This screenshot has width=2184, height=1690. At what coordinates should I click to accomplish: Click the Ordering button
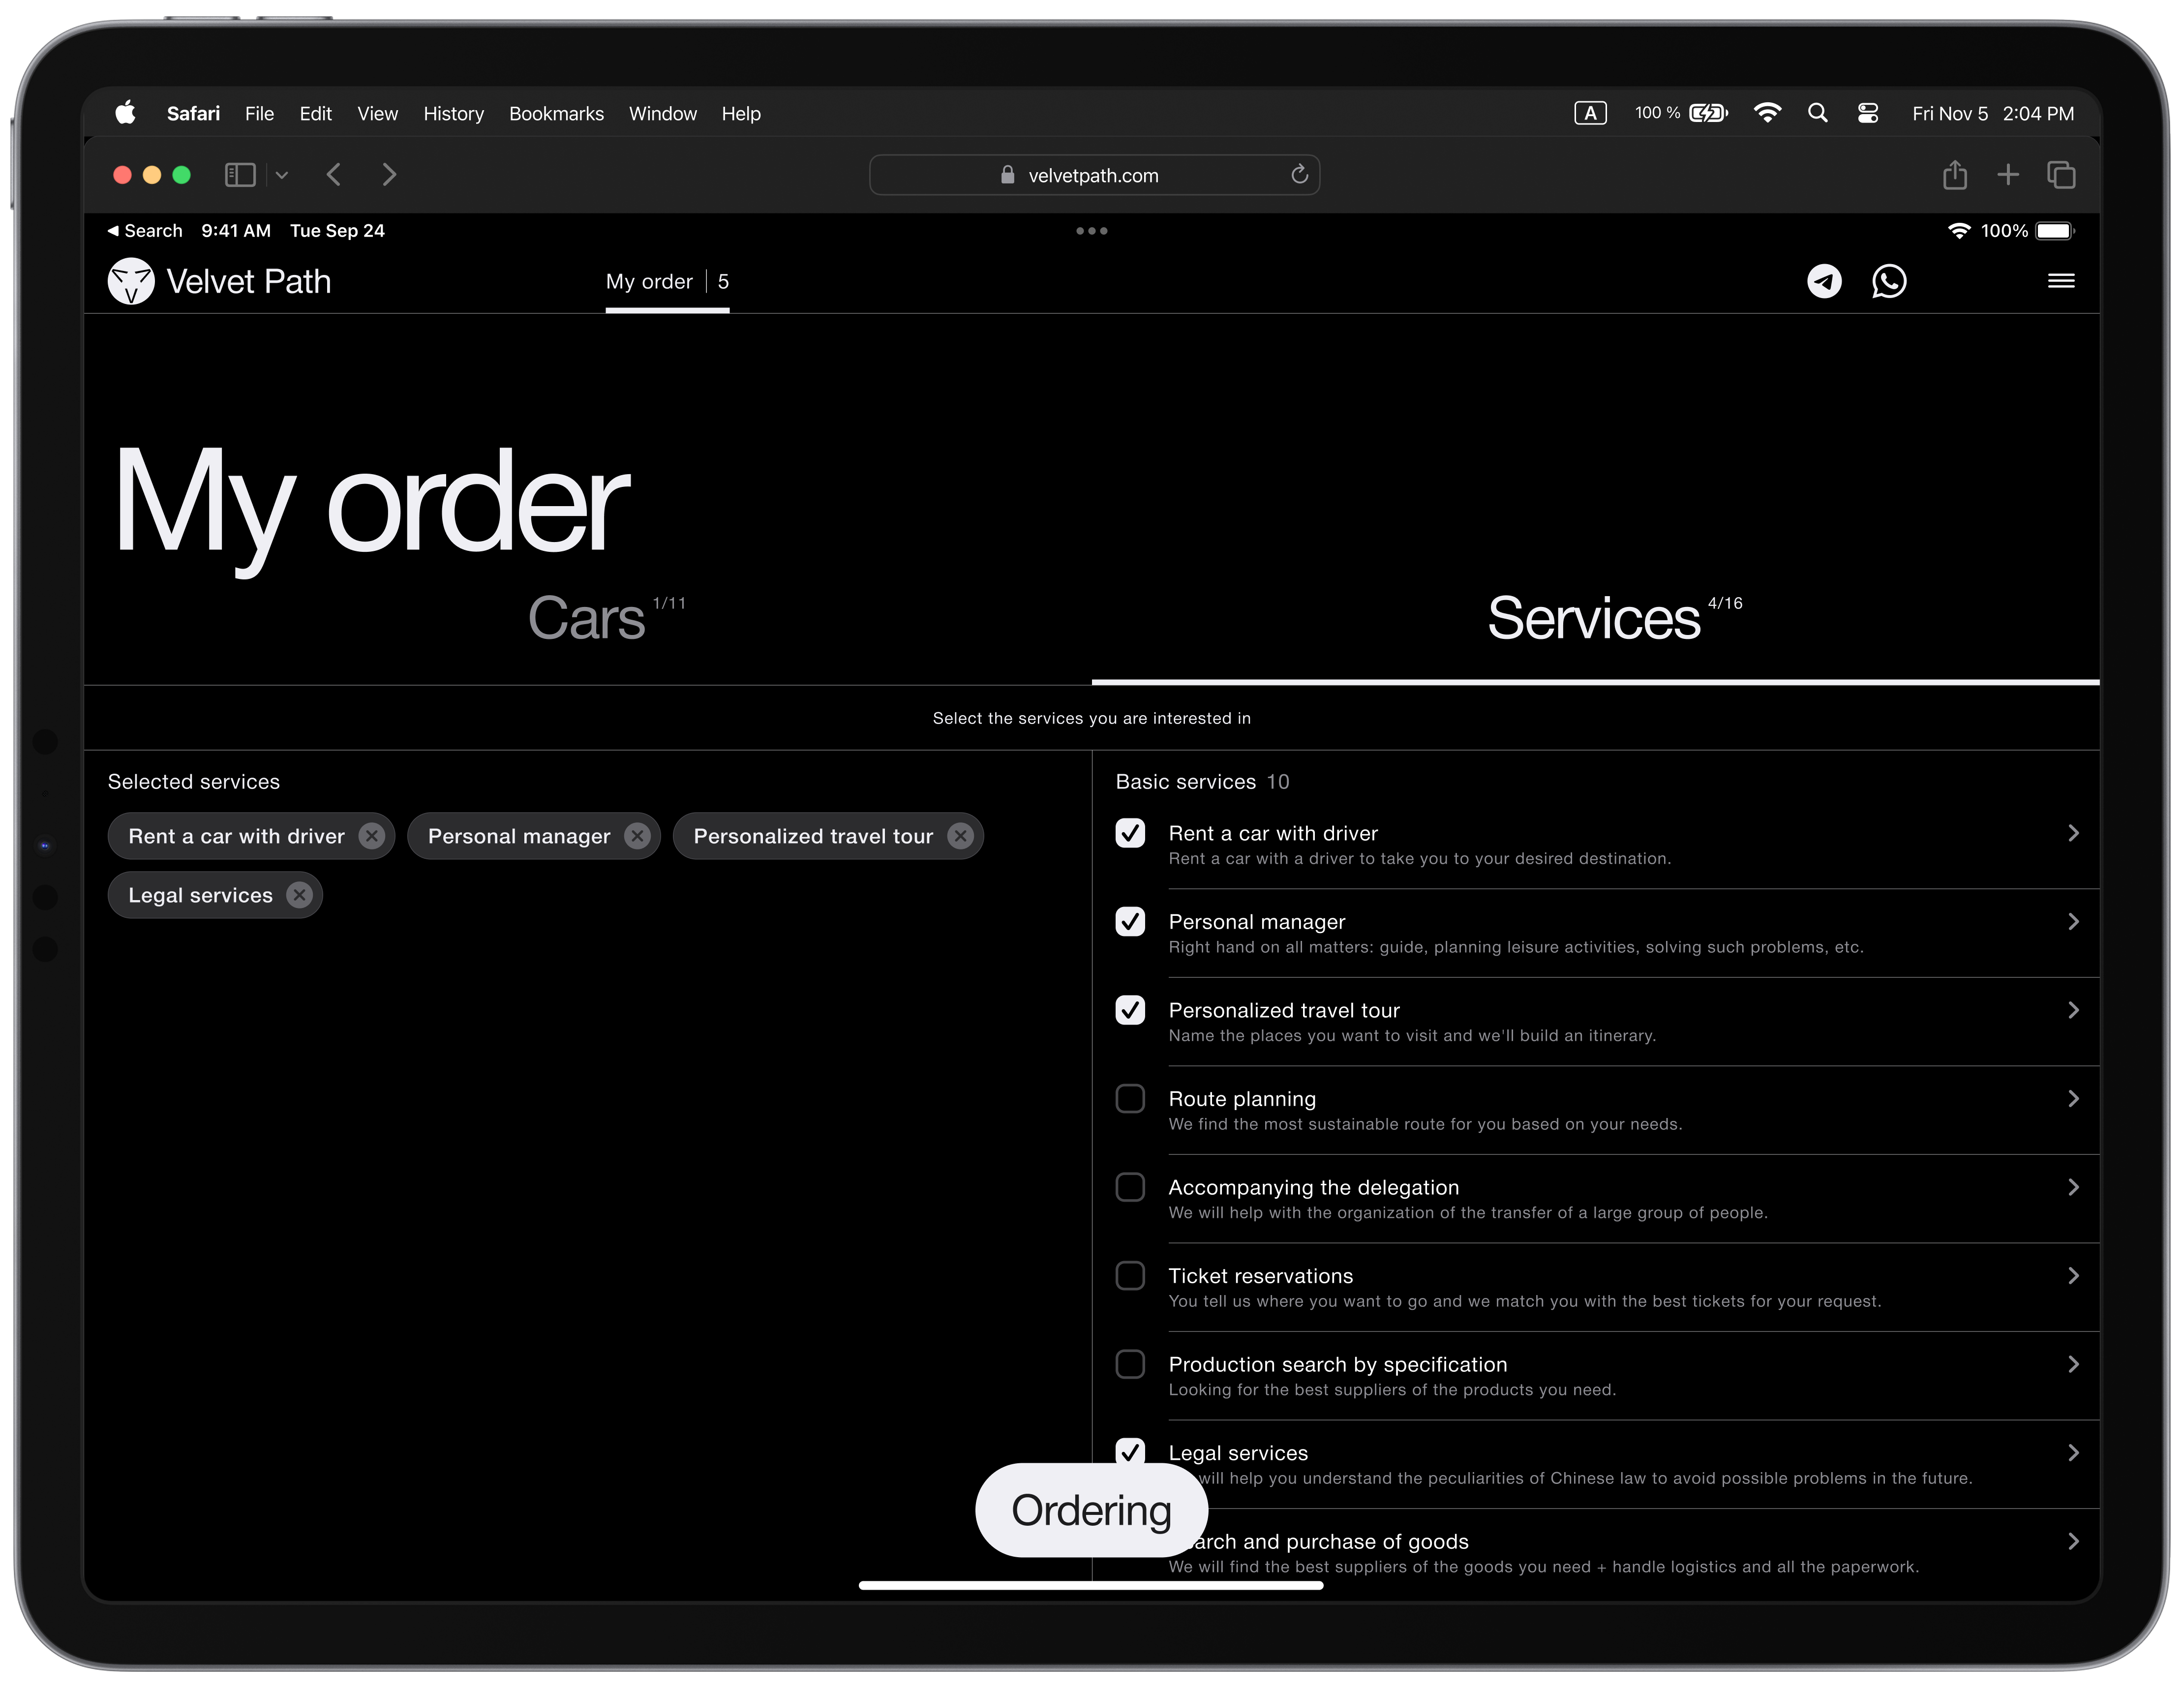1091,1510
